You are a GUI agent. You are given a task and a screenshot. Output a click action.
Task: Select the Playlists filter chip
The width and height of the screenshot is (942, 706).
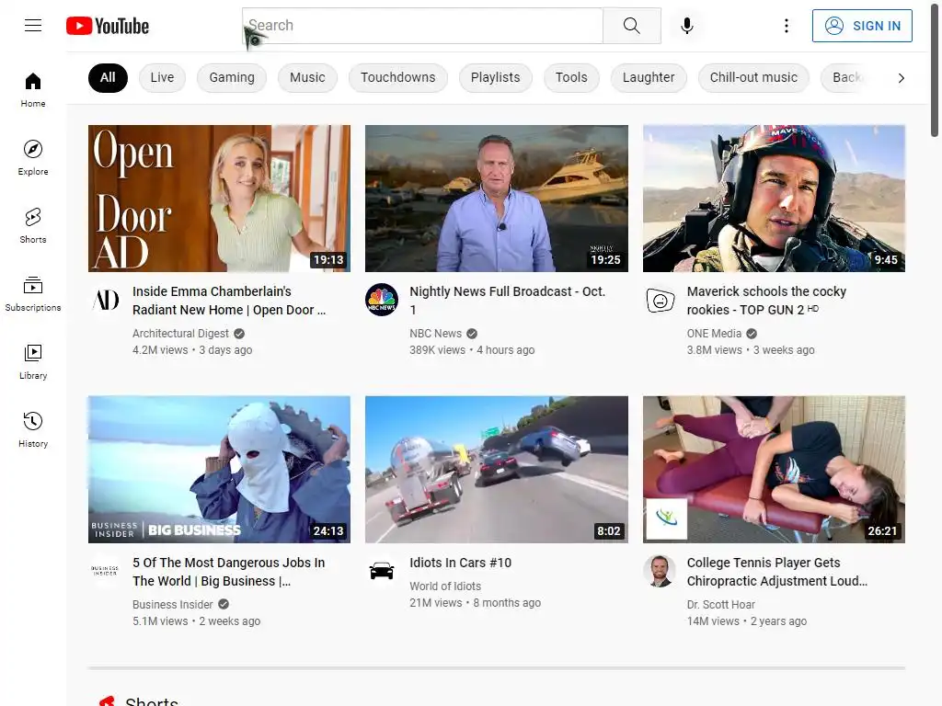(x=495, y=77)
